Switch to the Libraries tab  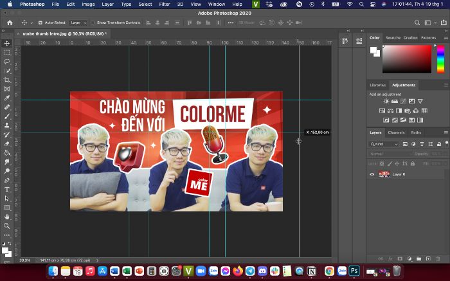378,86
